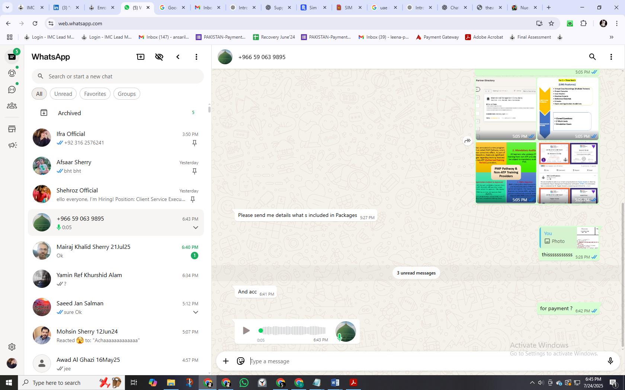Screen dimensions: 625x390
Task: Open the Recovery June'24 bookmark
Action: coord(274,37)
